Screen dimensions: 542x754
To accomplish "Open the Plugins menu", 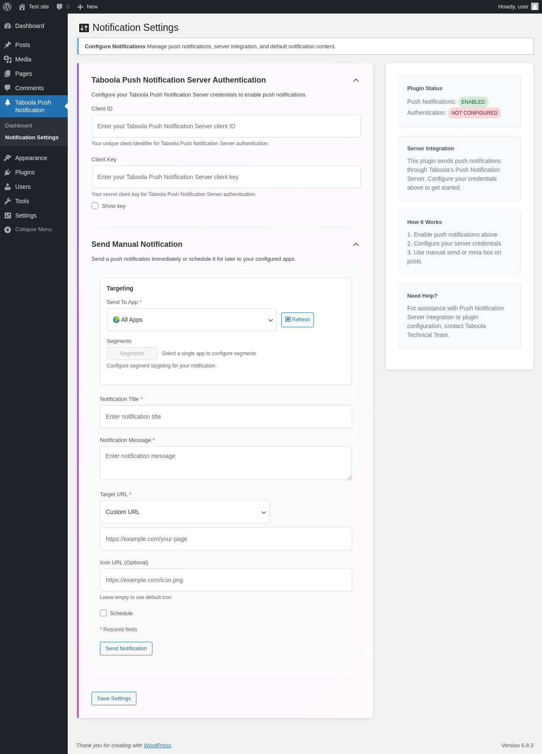I will [x=34, y=172].
